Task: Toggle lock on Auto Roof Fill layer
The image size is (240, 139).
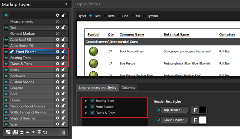Action: (63, 39)
